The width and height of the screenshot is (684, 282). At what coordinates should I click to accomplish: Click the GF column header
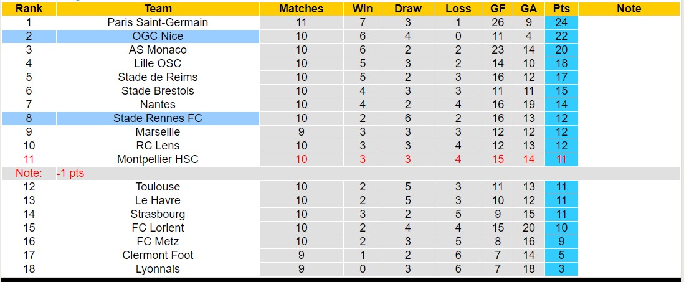[x=498, y=9]
